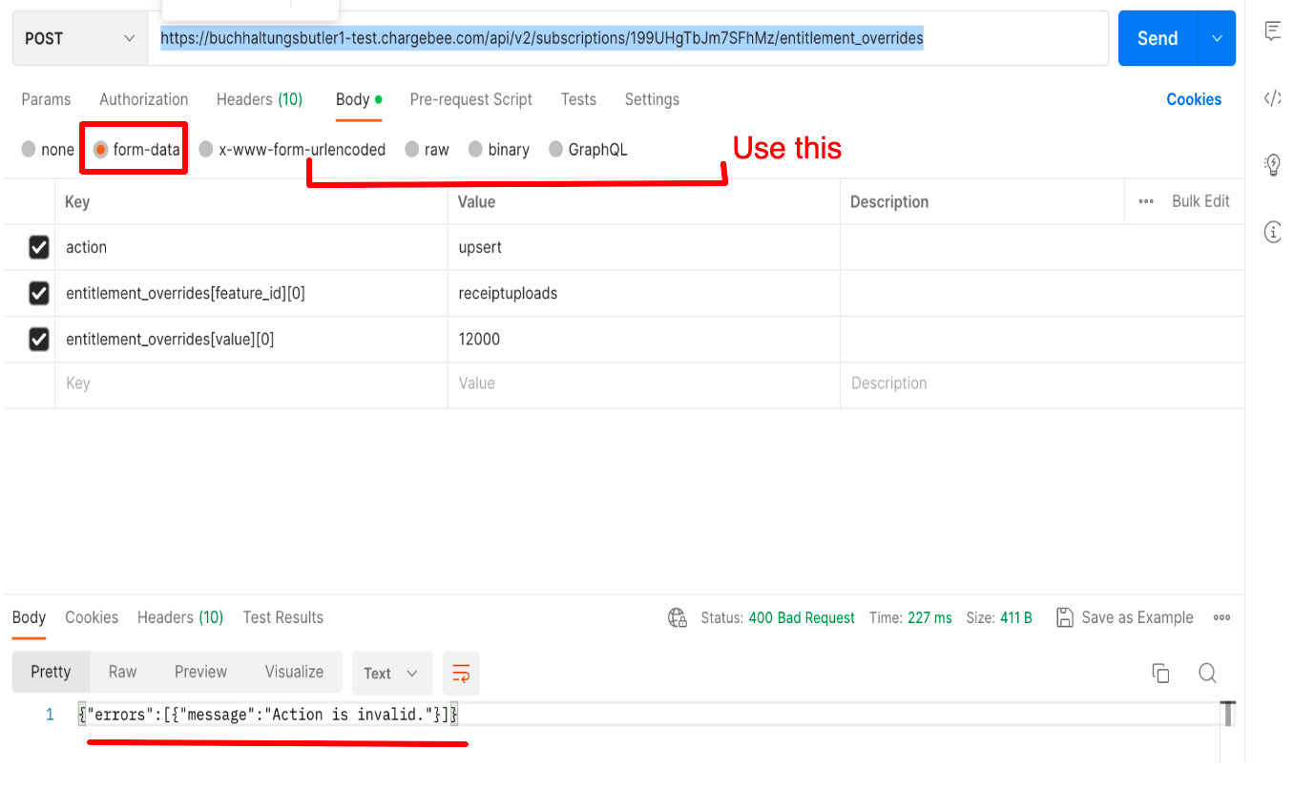Click the network globe icon near Status
Image resolution: width=1294 pixels, height=790 pixels.
pyautogui.click(x=678, y=617)
